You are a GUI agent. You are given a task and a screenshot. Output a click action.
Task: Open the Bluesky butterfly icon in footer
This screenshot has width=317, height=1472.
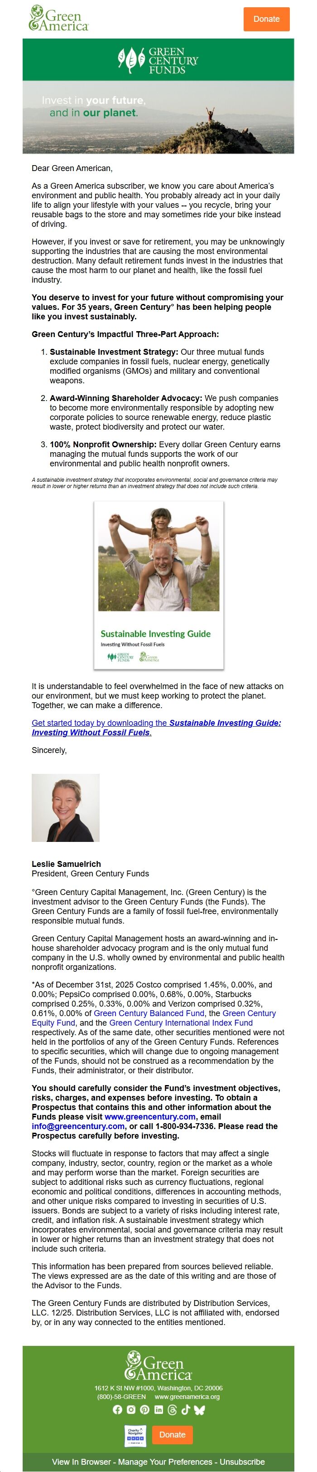click(200, 1410)
